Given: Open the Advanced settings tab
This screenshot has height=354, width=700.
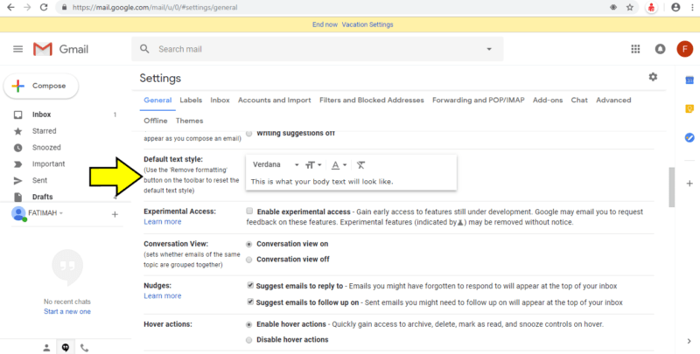Looking at the screenshot, I should 613,100.
